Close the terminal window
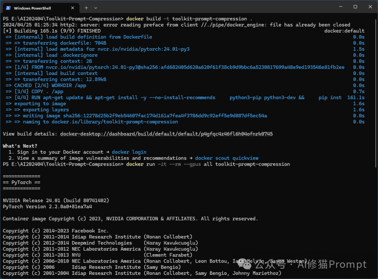 point(370,7)
